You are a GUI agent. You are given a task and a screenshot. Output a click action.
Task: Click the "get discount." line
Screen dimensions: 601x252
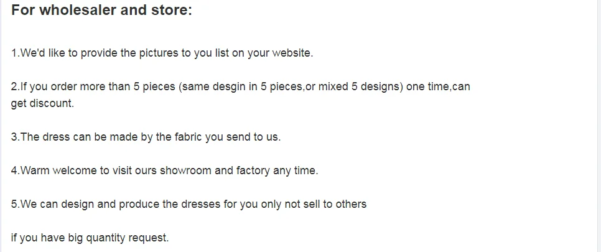pyautogui.click(x=42, y=103)
